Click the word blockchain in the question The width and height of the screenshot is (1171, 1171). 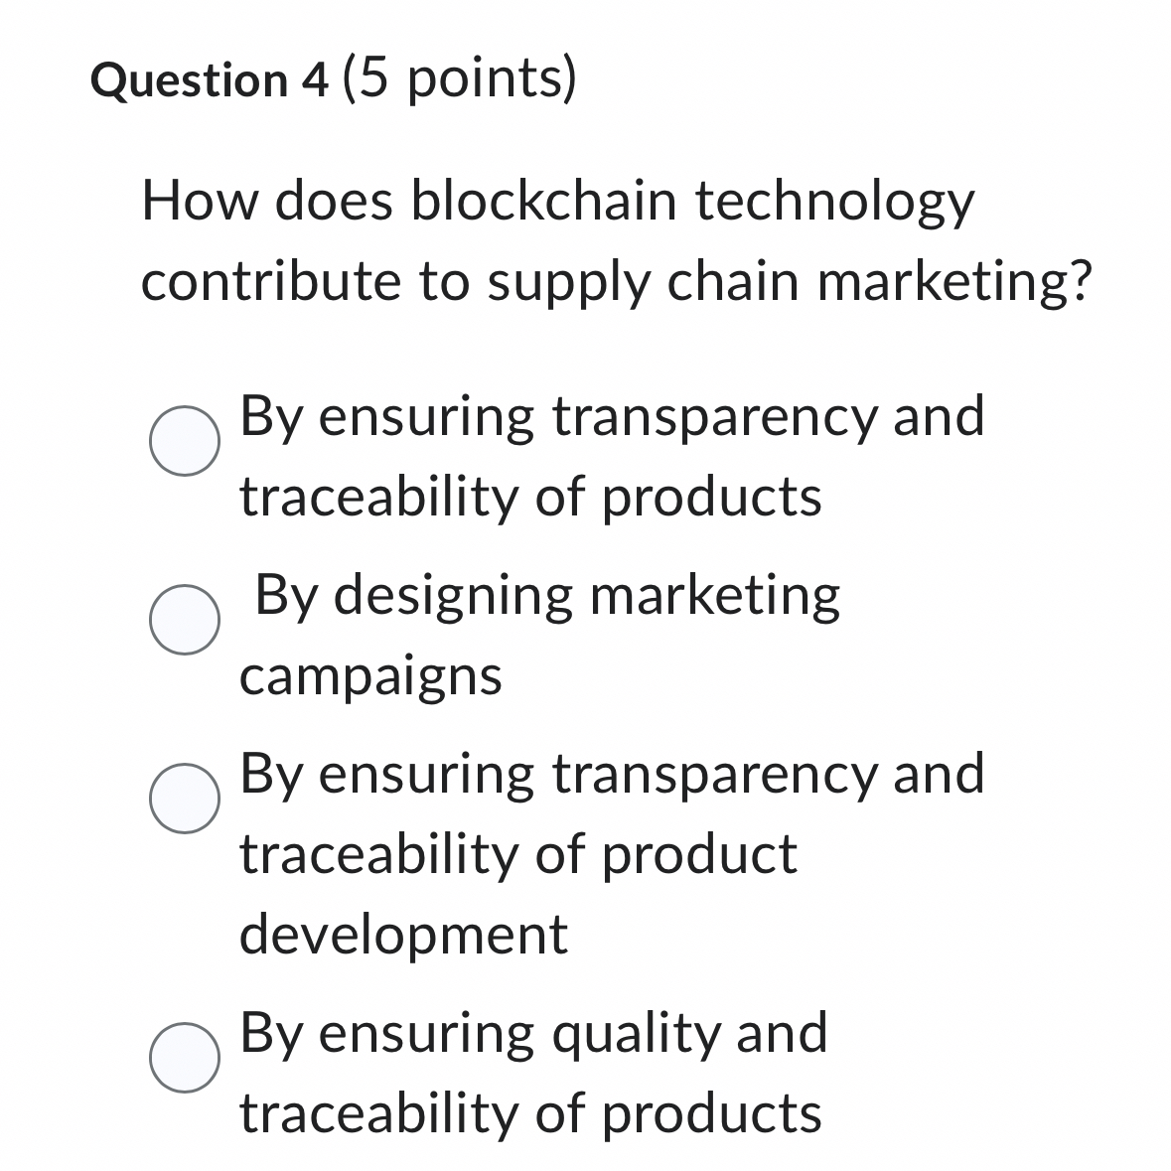pyautogui.click(x=543, y=201)
